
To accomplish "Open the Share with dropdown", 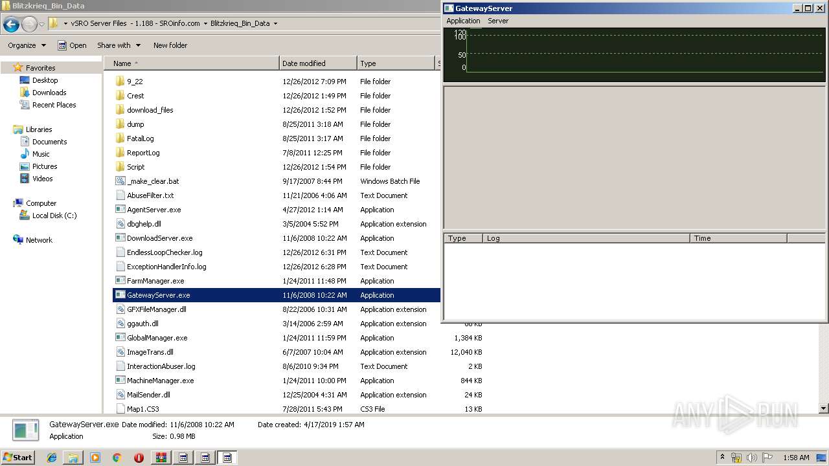I will click(x=119, y=45).
